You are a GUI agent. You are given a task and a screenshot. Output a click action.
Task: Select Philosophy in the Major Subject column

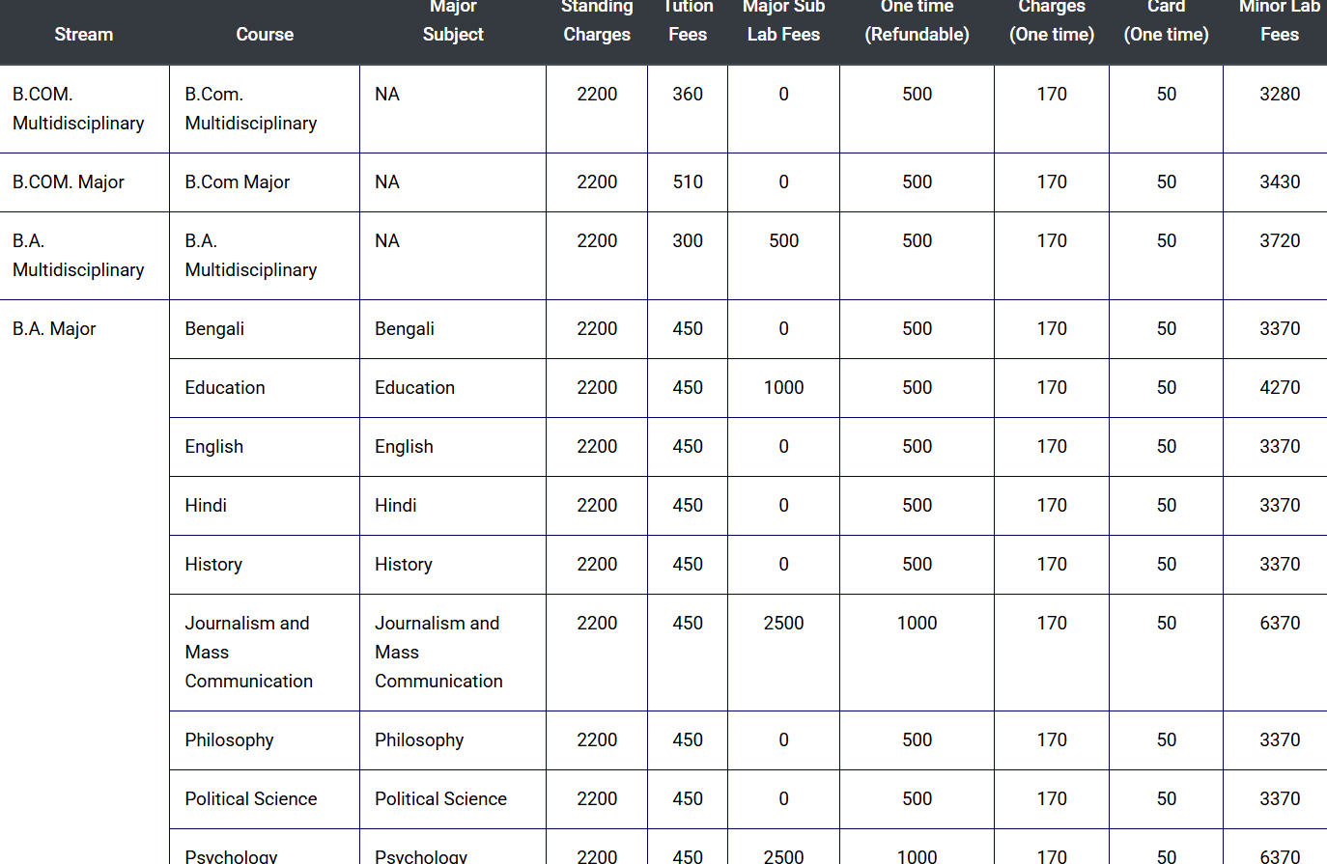pyautogui.click(x=419, y=739)
